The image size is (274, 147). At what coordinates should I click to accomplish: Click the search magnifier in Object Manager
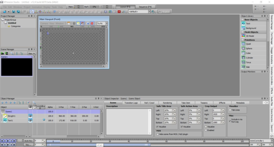point(34,102)
